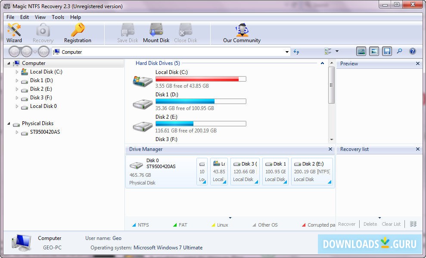Select the Disk 3 partition in Drive Manager

tap(245, 172)
